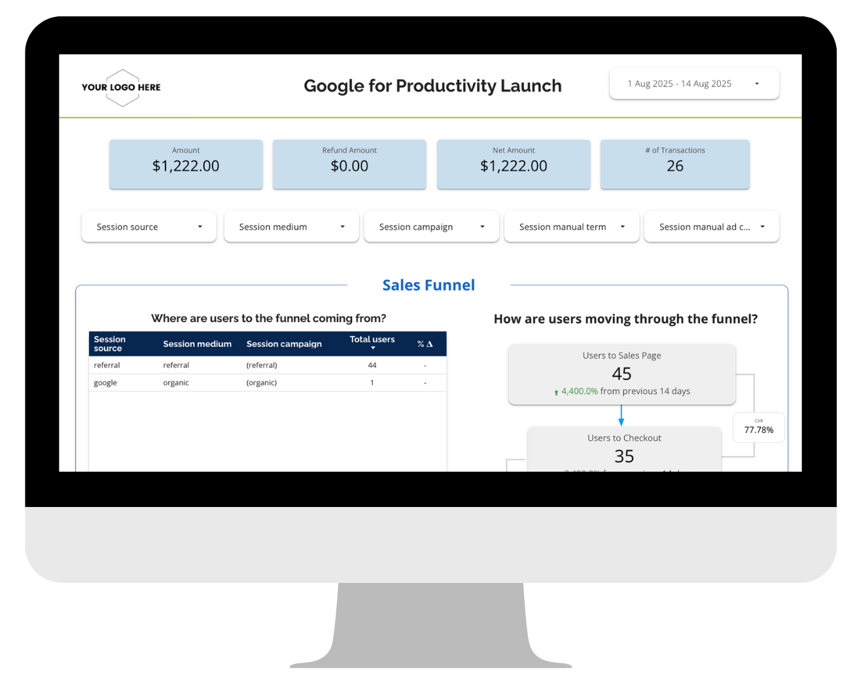Open the Session source filter dropdown
The image size is (855, 683).
pyautogui.click(x=149, y=227)
